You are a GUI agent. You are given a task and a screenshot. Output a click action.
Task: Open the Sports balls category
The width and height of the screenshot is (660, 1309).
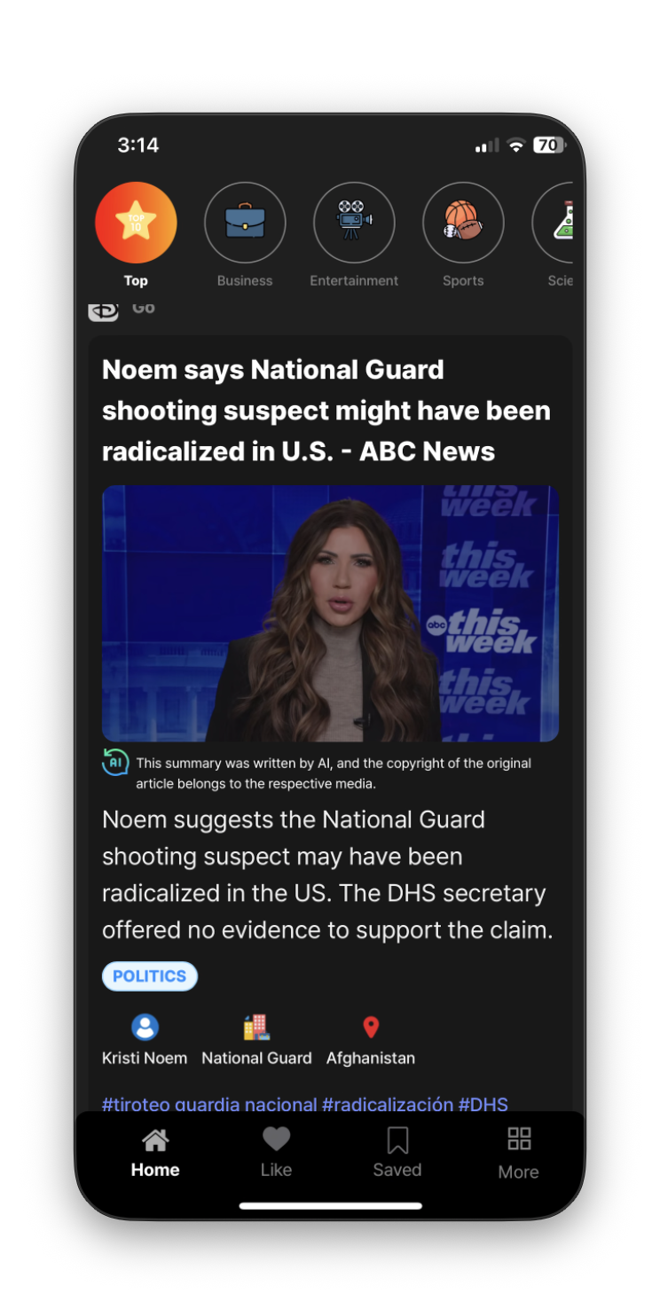463,223
